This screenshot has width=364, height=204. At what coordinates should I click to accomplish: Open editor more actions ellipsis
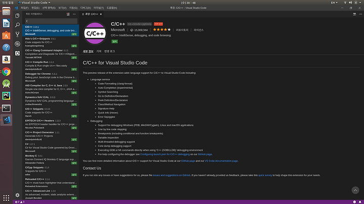[360, 14]
